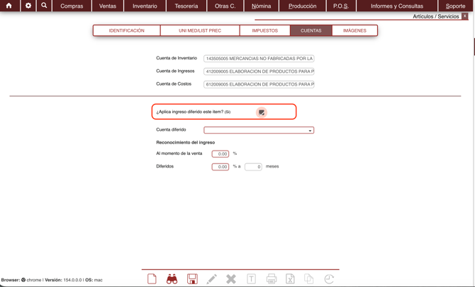Go to the home icon
The width and height of the screenshot is (475, 287).
pyautogui.click(x=9, y=6)
